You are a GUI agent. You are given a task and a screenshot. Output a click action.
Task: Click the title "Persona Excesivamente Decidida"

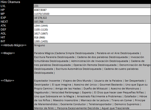(78, 108)
